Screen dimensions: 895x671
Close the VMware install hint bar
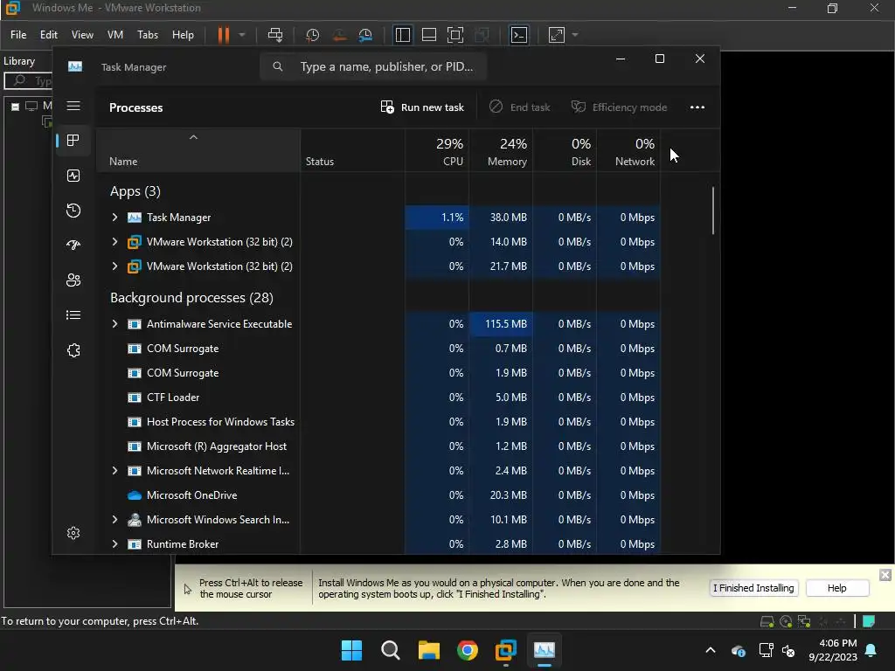click(885, 575)
